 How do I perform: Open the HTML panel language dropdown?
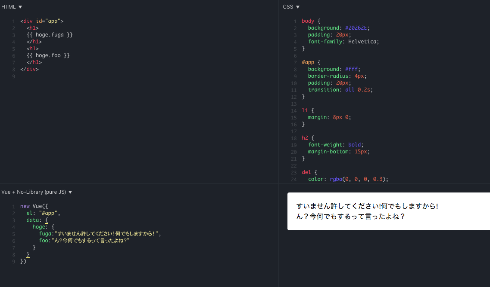pos(12,7)
